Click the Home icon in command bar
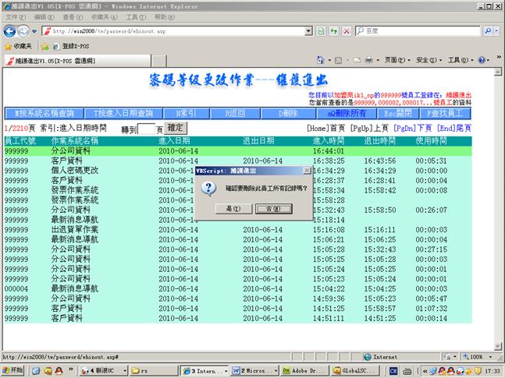505x378 pixels. point(322,60)
